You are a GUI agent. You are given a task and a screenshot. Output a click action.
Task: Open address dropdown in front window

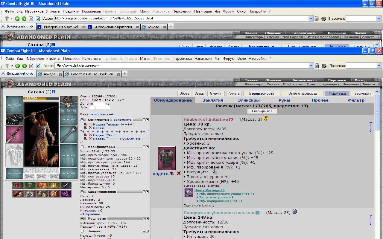(x=311, y=66)
